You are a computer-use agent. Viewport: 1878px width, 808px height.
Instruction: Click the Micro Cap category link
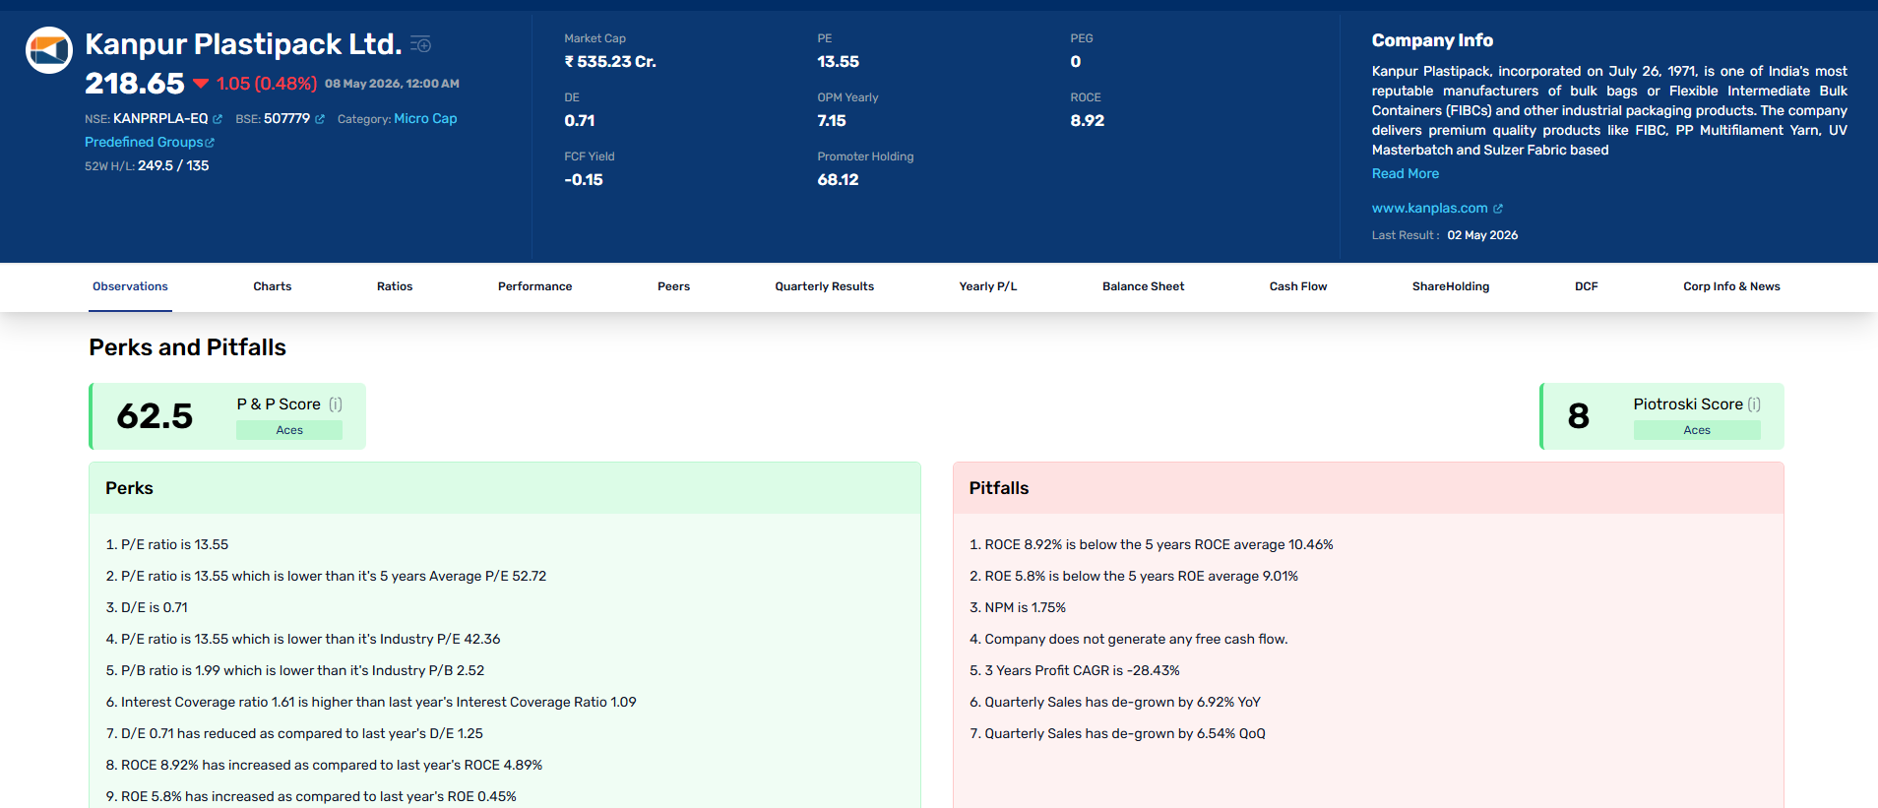coord(425,118)
